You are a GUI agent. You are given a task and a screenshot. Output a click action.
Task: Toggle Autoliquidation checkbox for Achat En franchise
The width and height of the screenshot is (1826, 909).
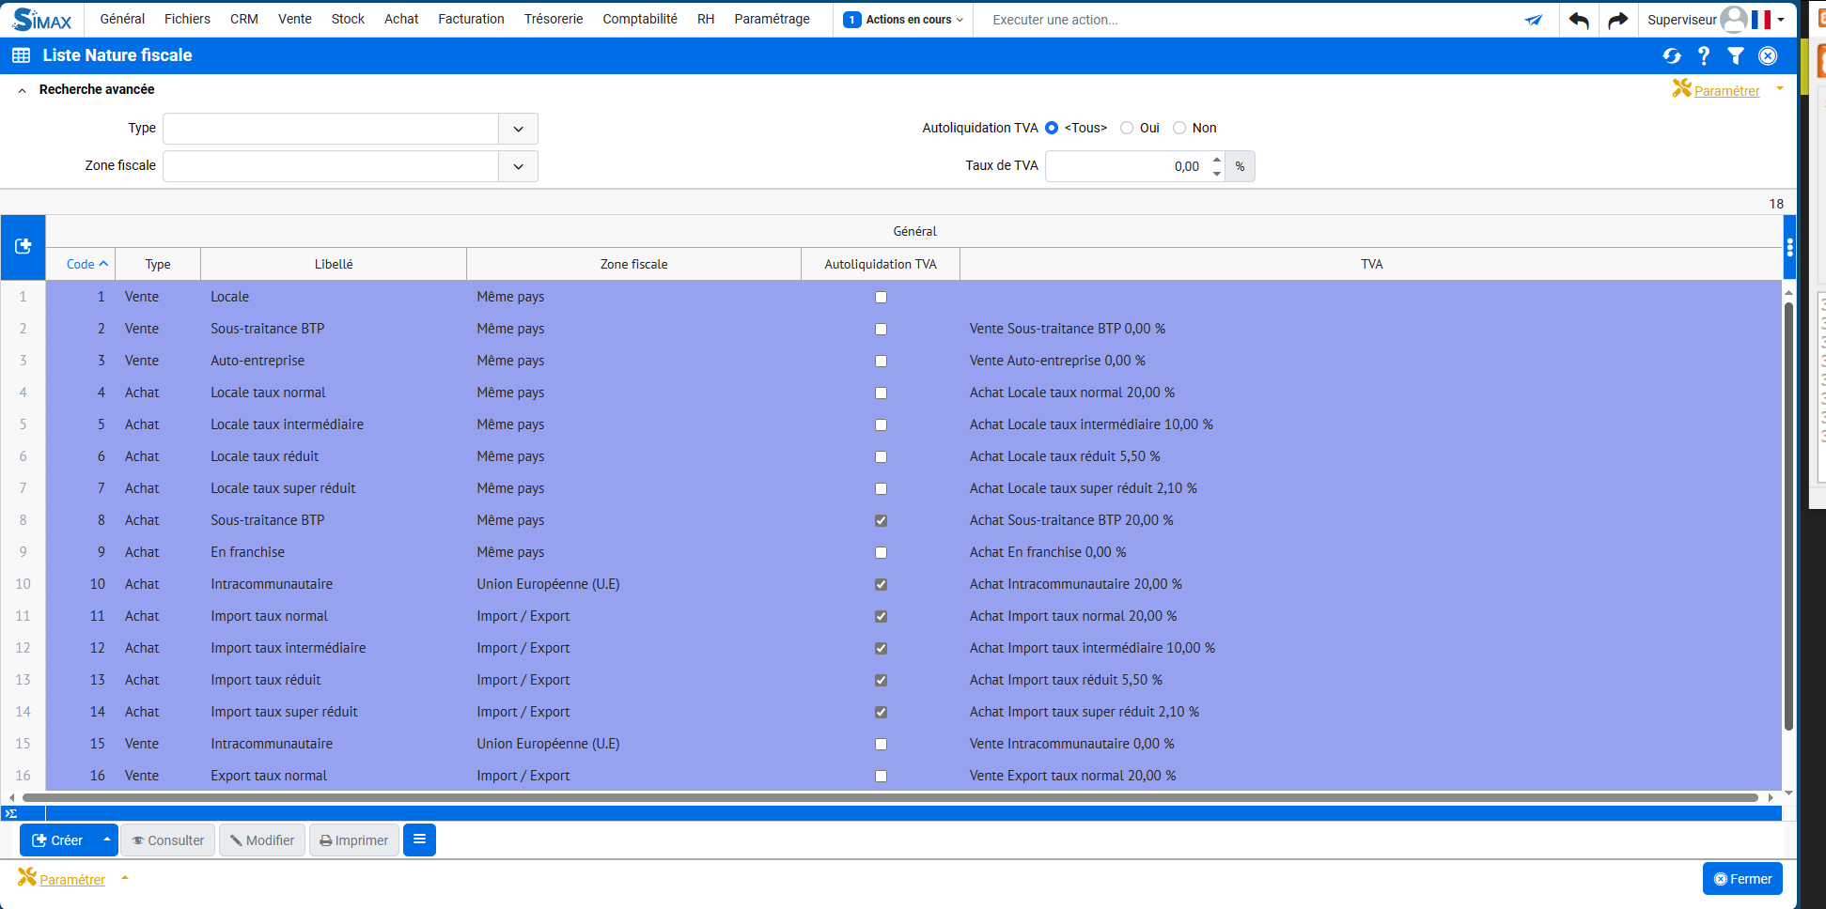[x=881, y=552]
